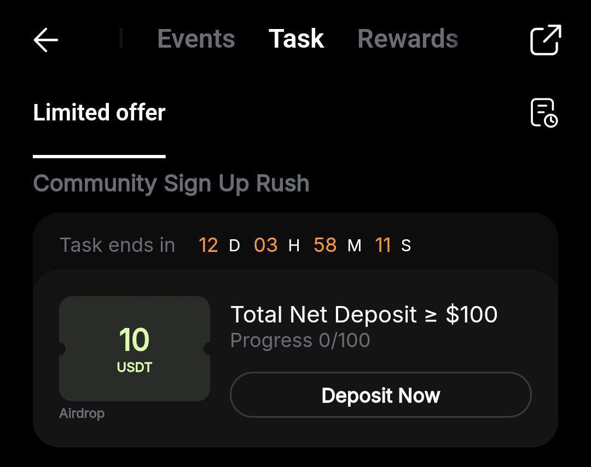Click the partially hidden tab left of Events
The image size is (591, 467).
tap(120, 39)
